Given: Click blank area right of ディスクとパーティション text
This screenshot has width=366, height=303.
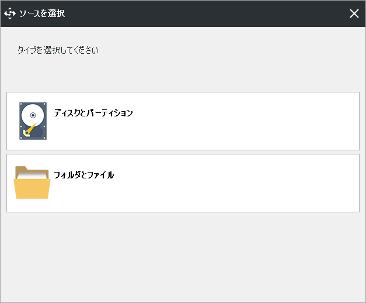Looking at the screenshot, I should coord(245,121).
